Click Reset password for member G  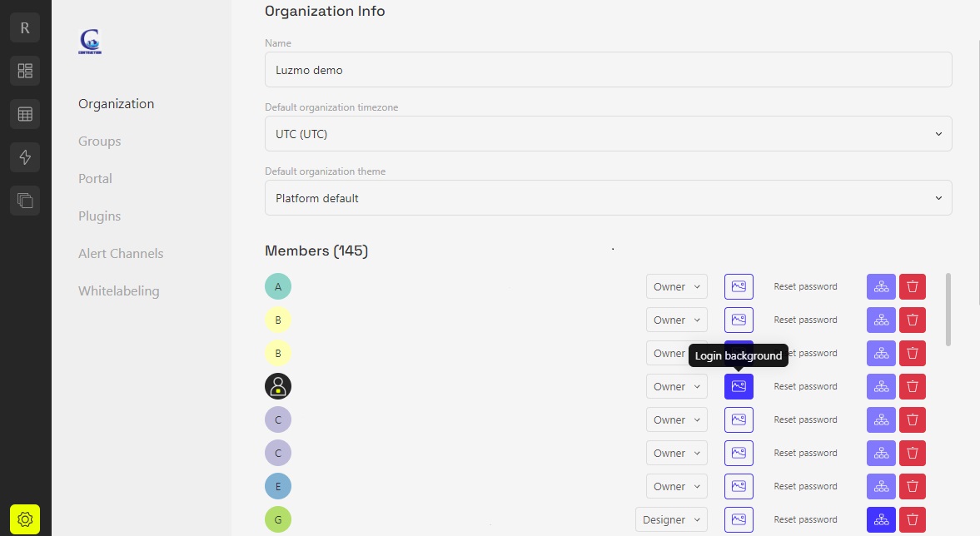(805, 519)
